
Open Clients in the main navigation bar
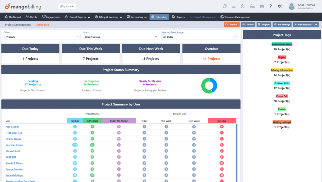(31, 17)
